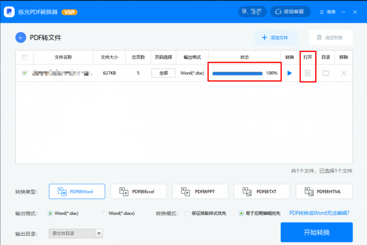Toggle the select-all checkbox in table header
Viewport: 367px width, 245px height.
coord(24,57)
